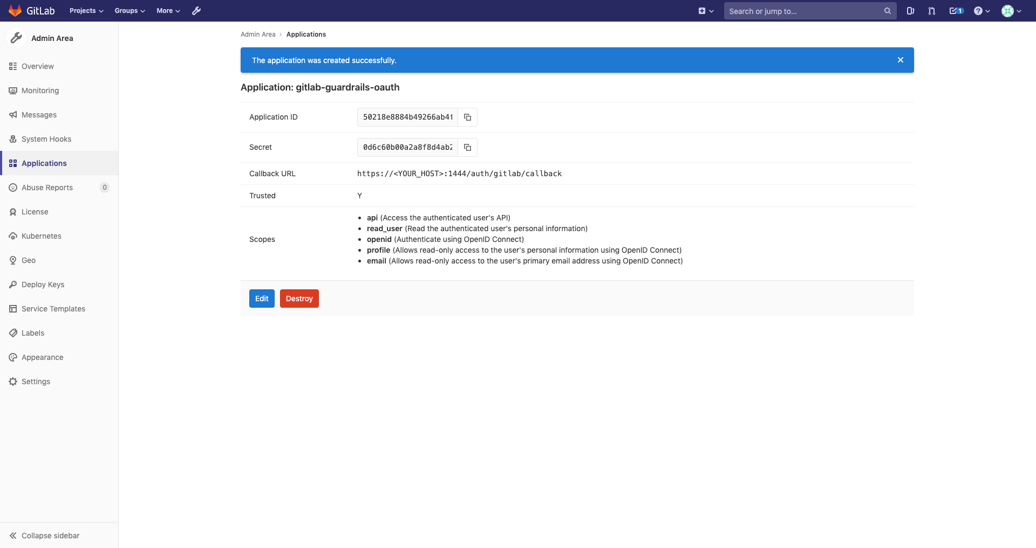Open the License sidebar item

tap(59, 212)
